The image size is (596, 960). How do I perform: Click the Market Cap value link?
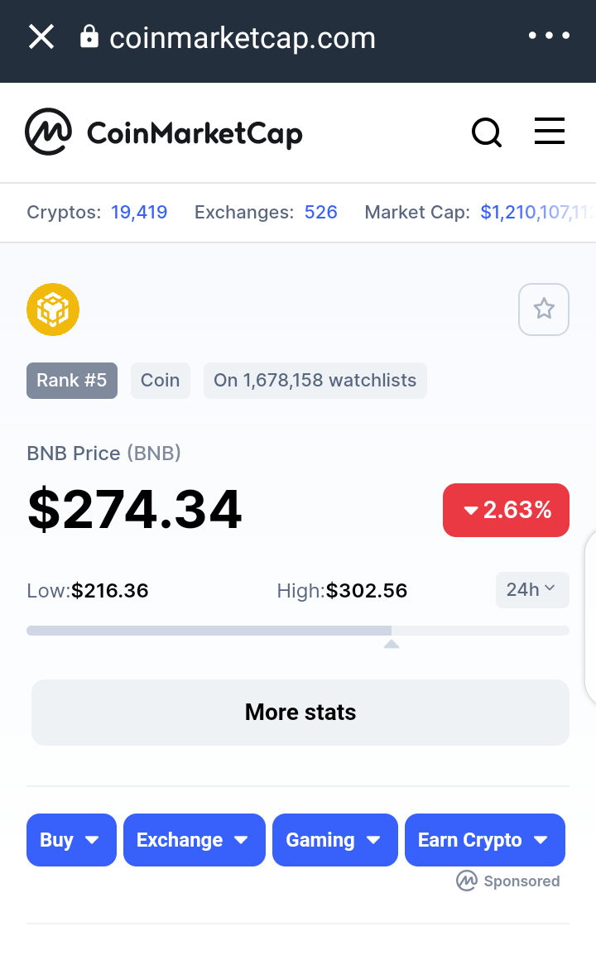click(538, 212)
